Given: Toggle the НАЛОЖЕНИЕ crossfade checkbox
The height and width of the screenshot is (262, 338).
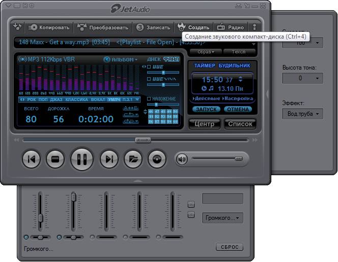Looking at the screenshot, I should point(149,99).
